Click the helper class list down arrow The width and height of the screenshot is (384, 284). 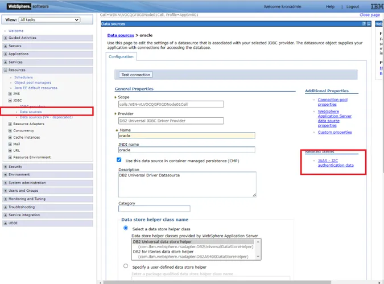[258, 257]
